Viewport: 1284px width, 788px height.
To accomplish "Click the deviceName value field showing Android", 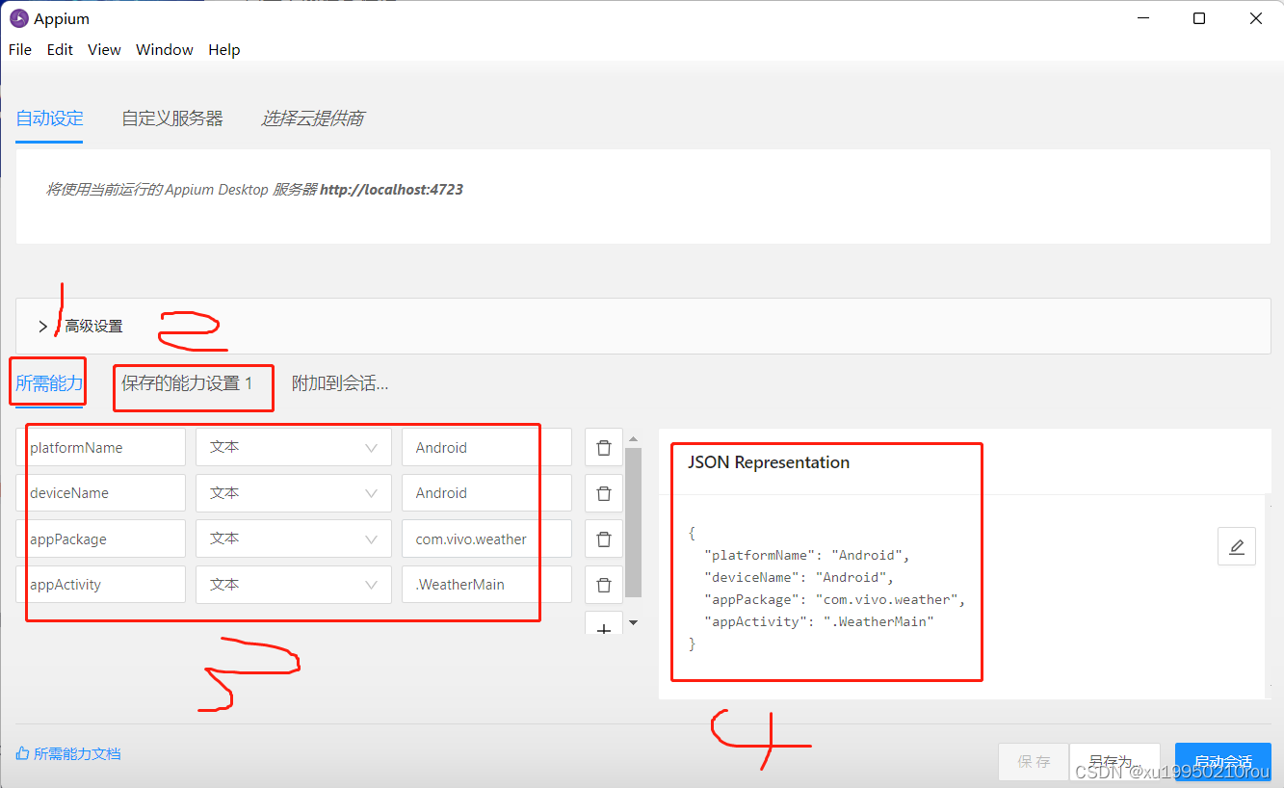I will [x=486, y=493].
